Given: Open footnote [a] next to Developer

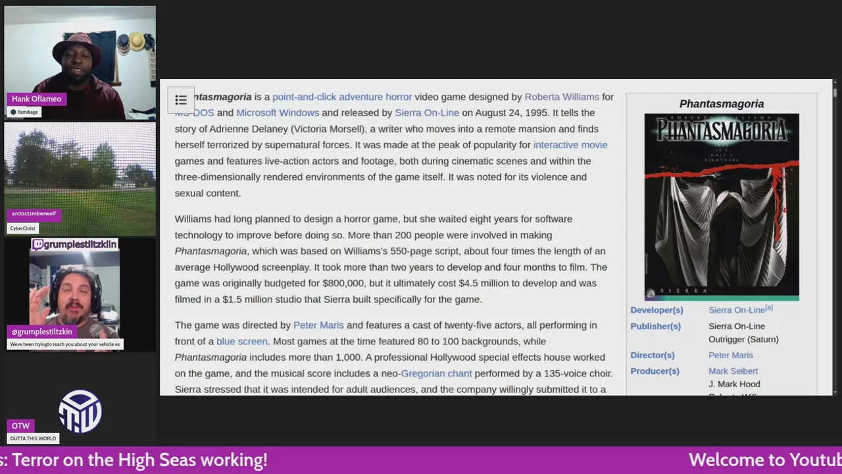Looking at the screenshot, I should (x=769, y=307).
